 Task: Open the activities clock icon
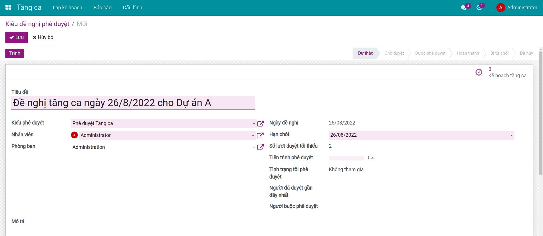tap(479, 8)
